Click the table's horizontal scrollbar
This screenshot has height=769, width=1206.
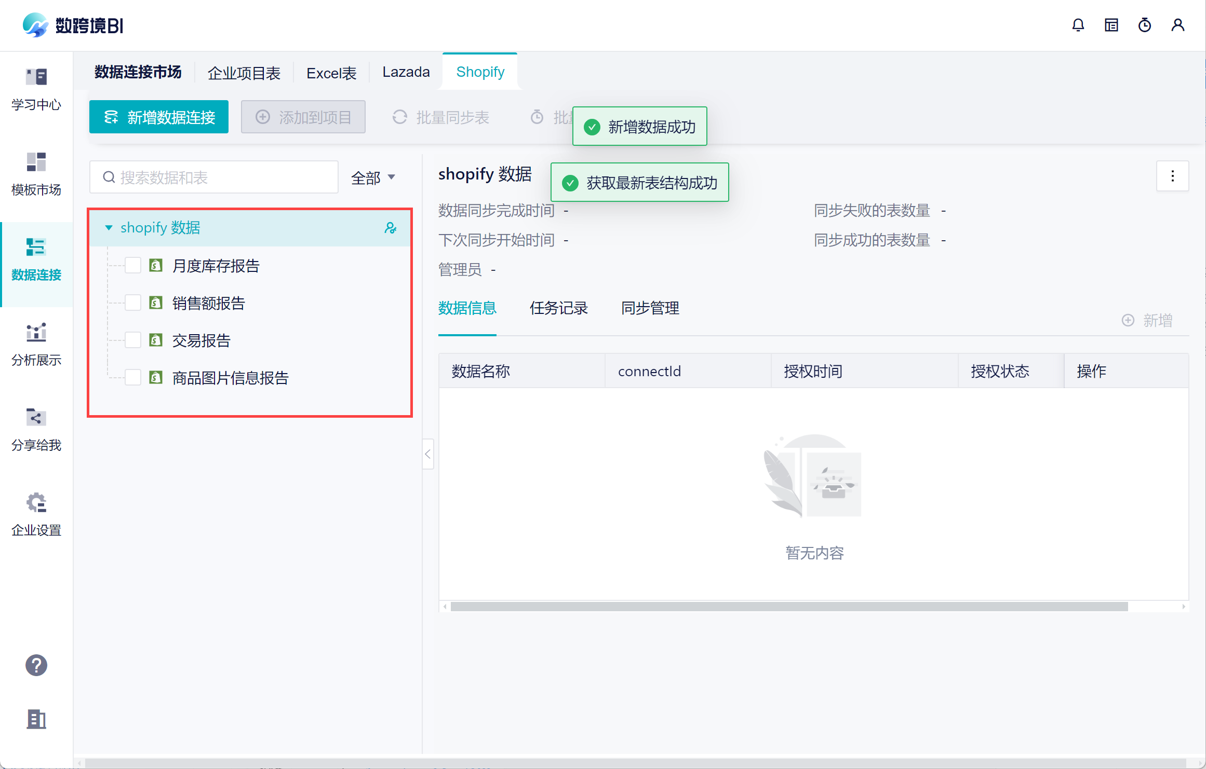(788, 607)
